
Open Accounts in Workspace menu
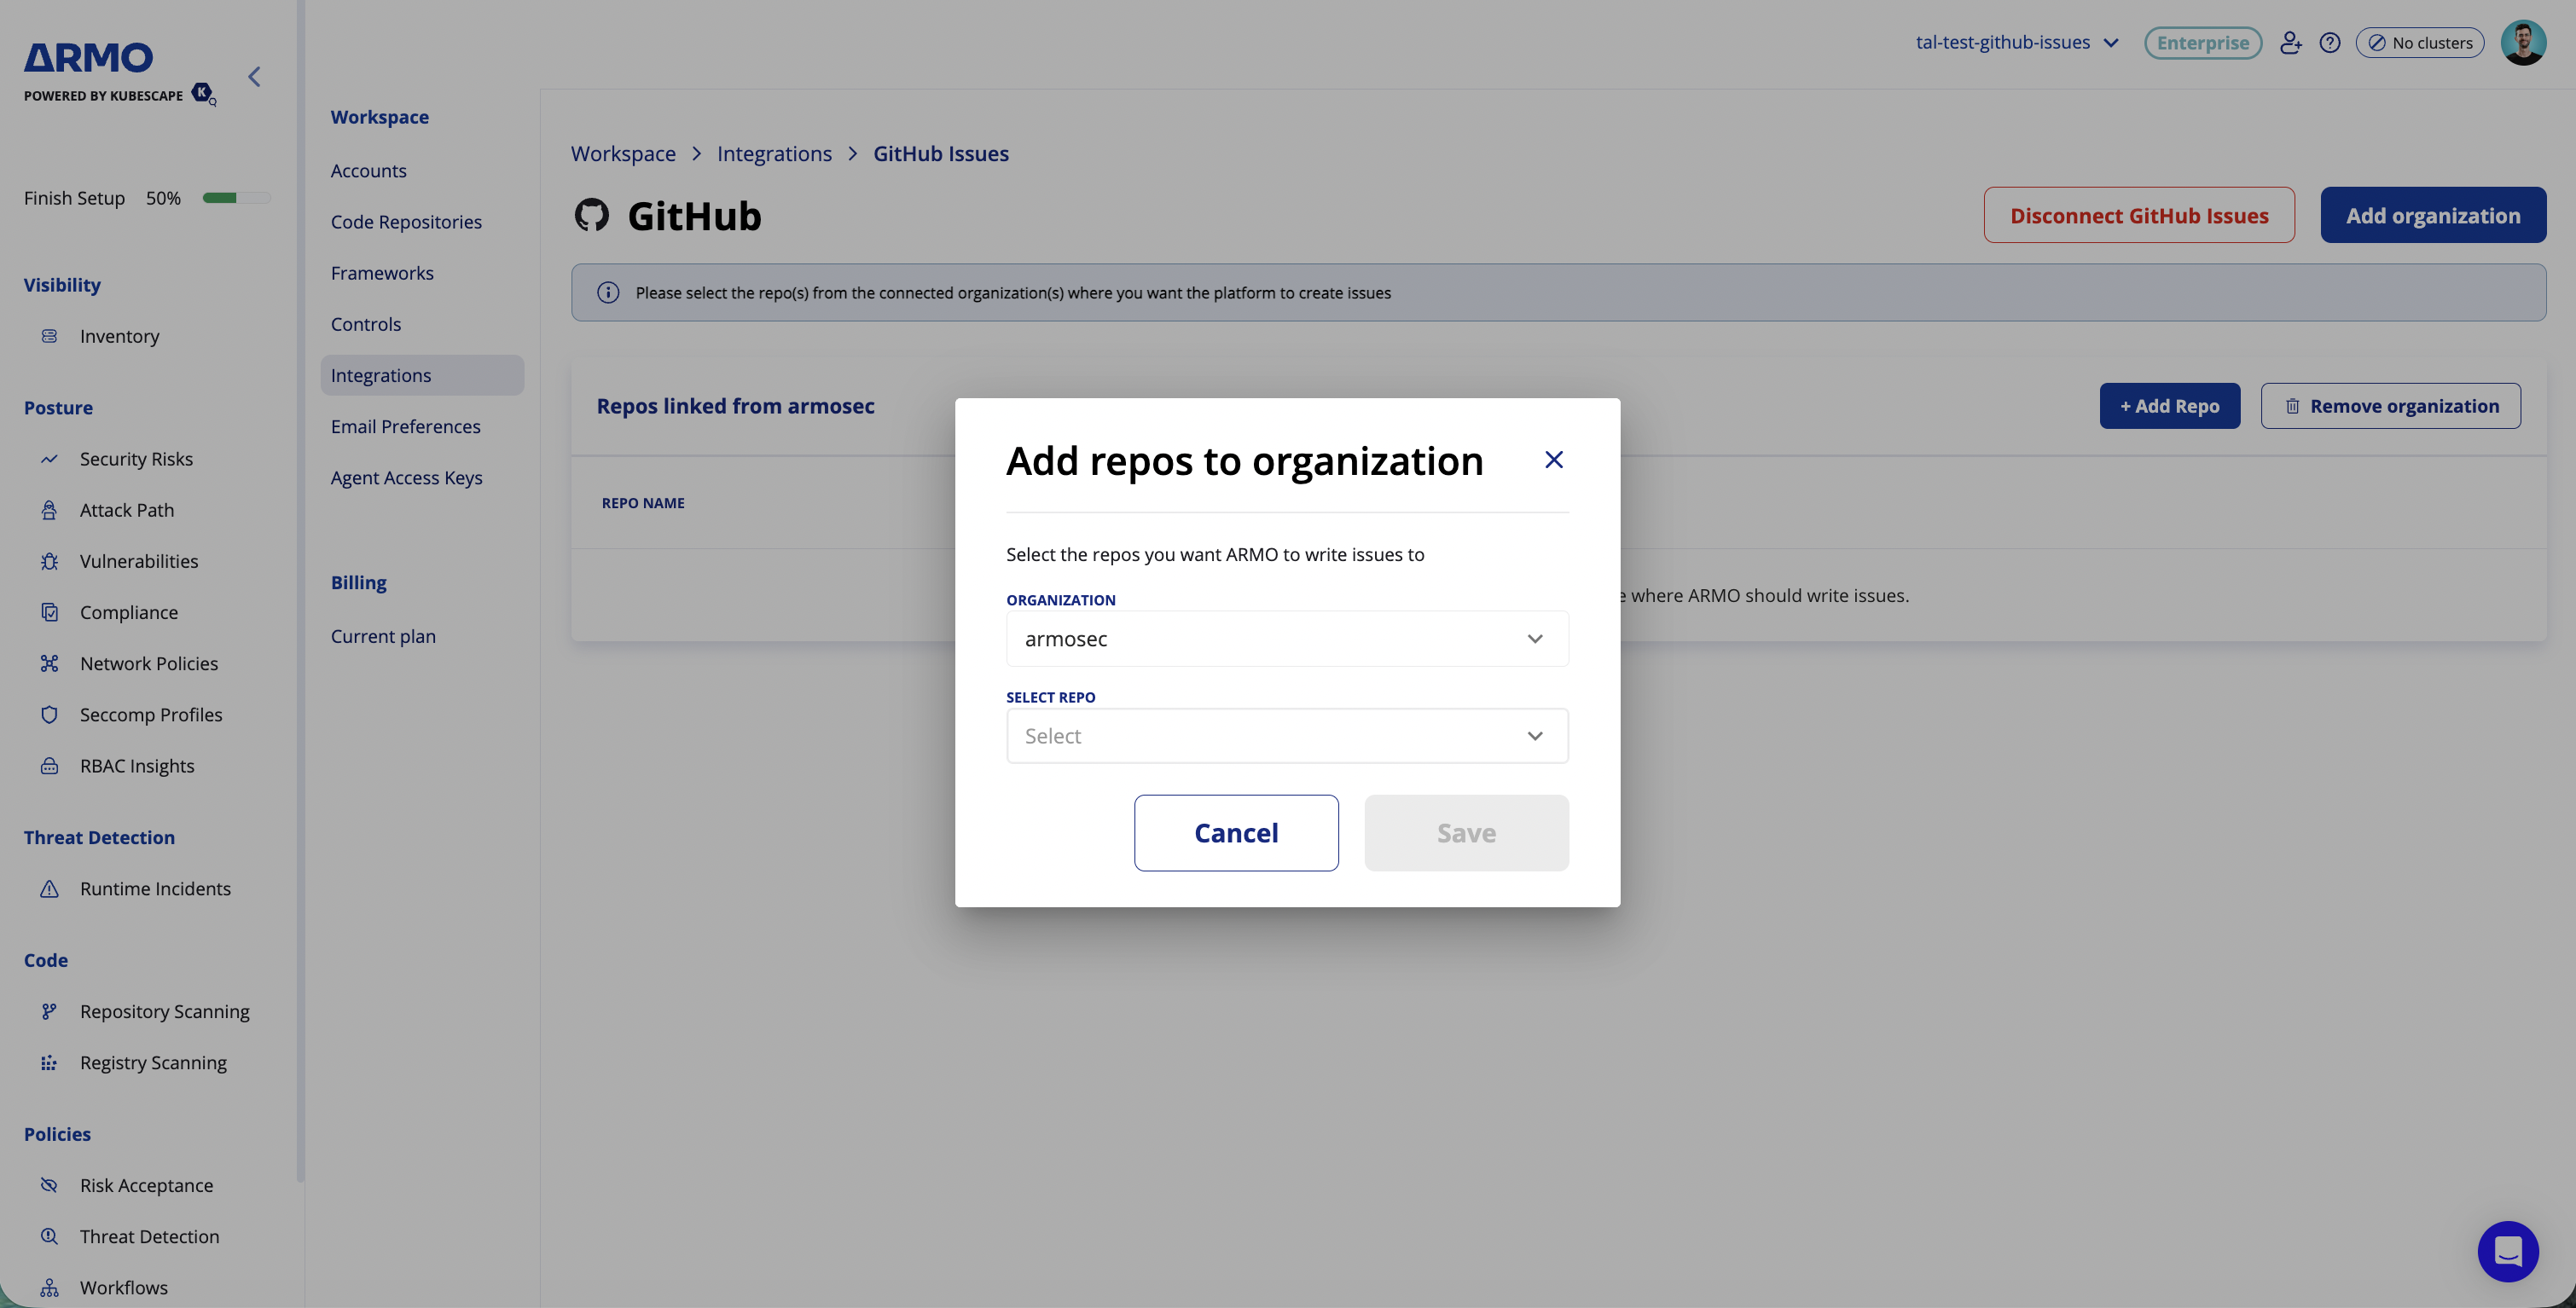368,171
